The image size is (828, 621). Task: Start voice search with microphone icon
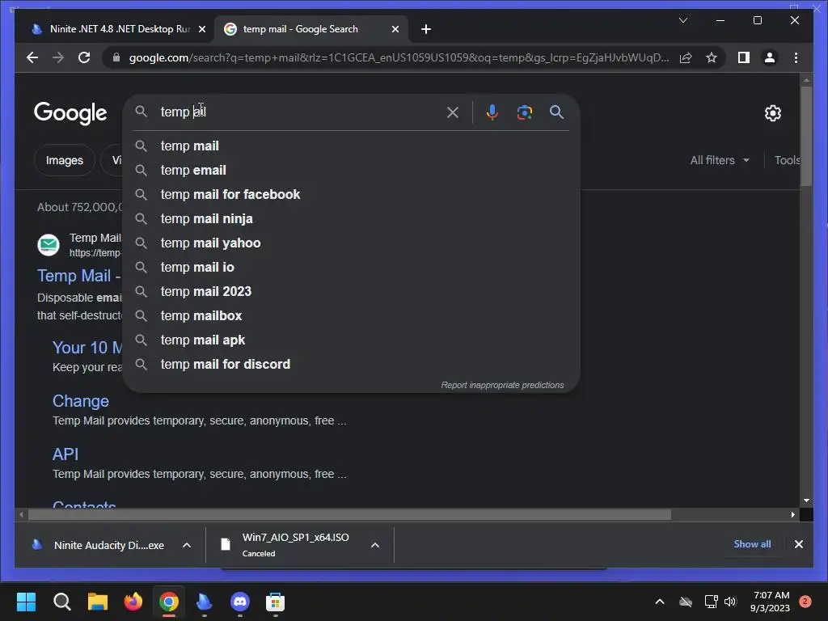click(492, 112)
